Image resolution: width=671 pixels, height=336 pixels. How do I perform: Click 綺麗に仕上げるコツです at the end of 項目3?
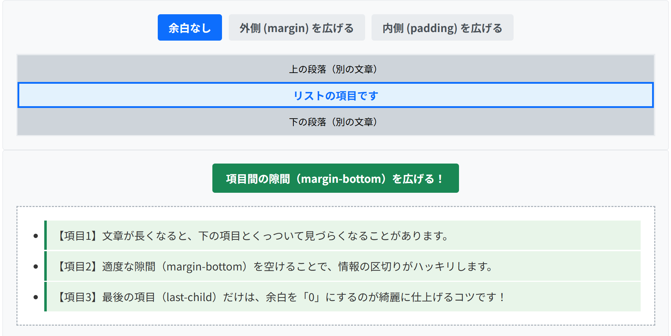point(437,297)
